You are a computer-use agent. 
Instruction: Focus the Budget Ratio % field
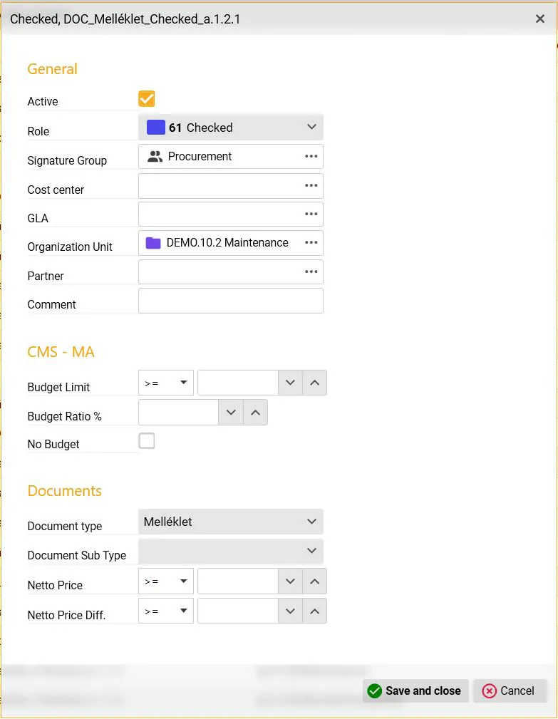click(179, 413)
